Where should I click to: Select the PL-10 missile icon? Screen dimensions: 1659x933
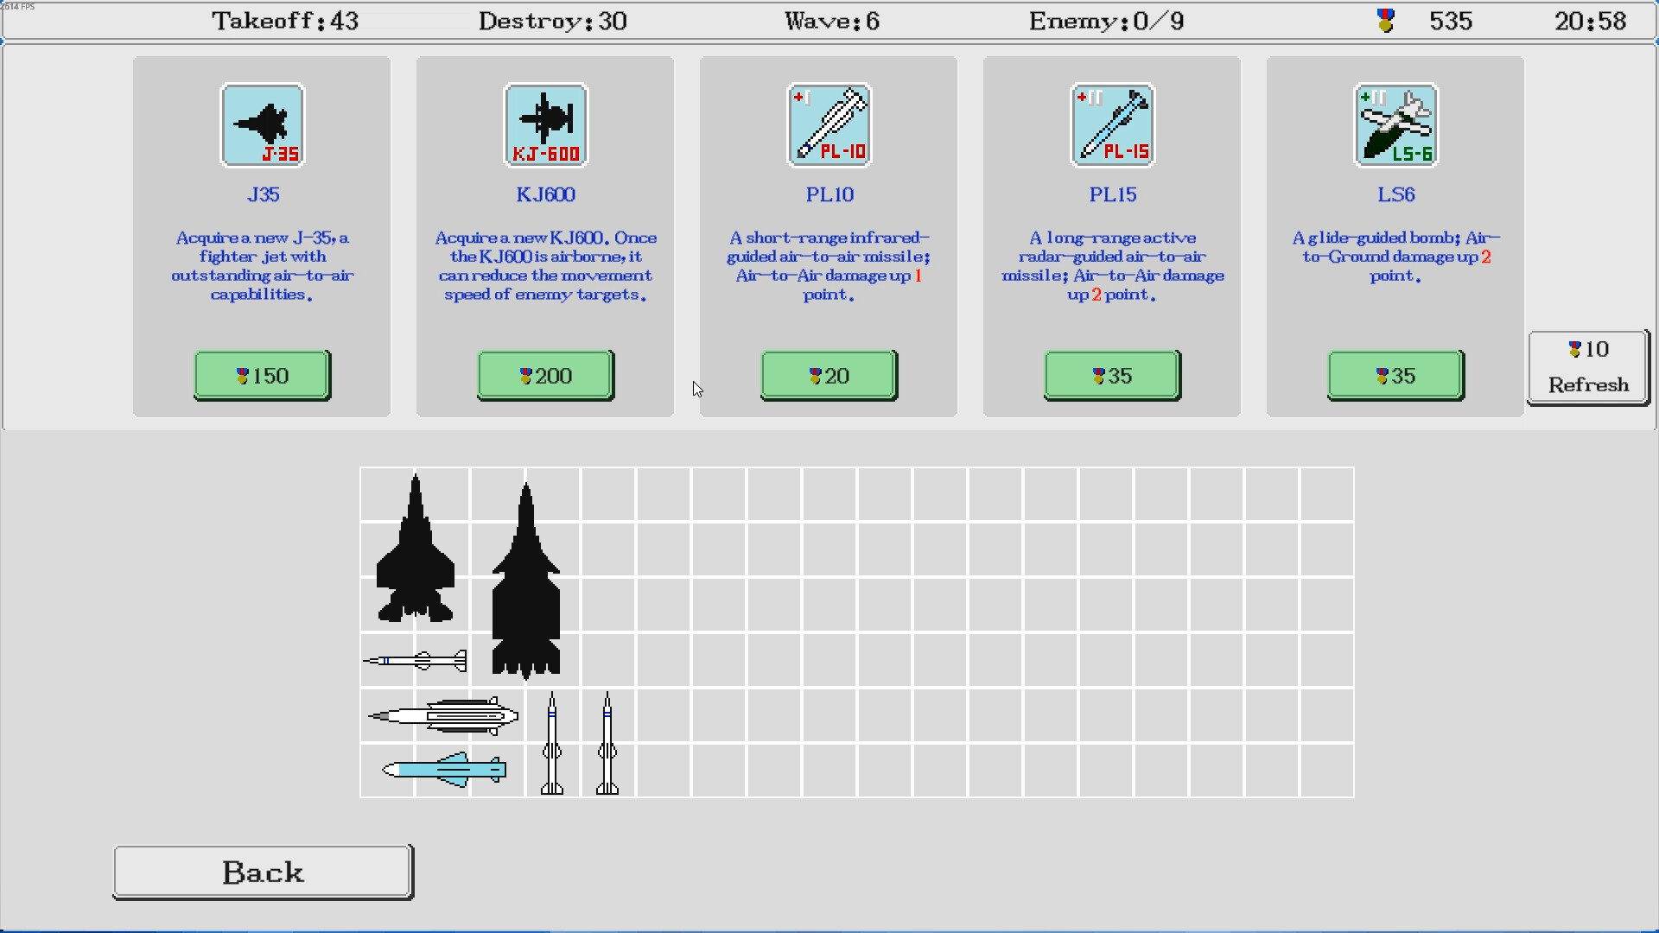[x=828, y=124]
